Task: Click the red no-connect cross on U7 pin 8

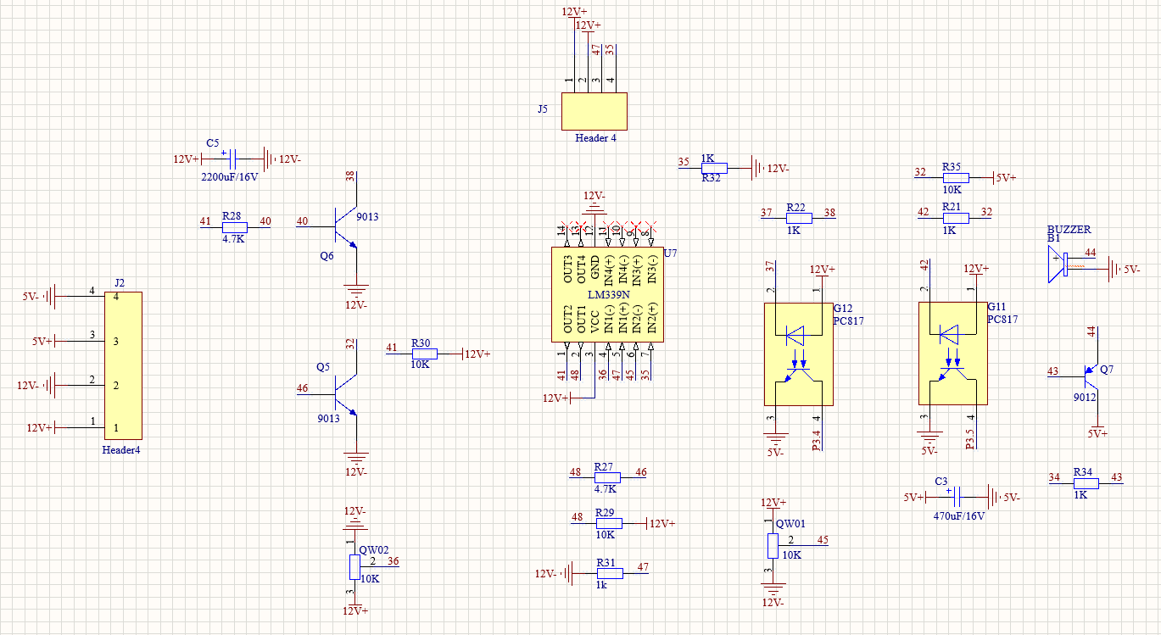Action: 650,225
